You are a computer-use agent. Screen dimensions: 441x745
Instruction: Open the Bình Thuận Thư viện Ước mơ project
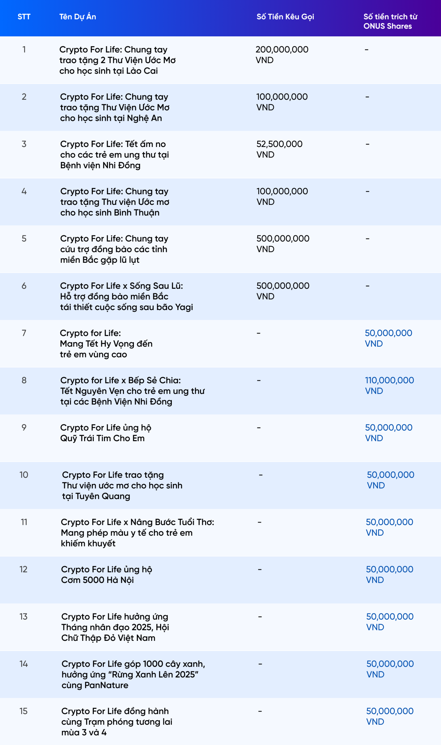tap(115, 202)
